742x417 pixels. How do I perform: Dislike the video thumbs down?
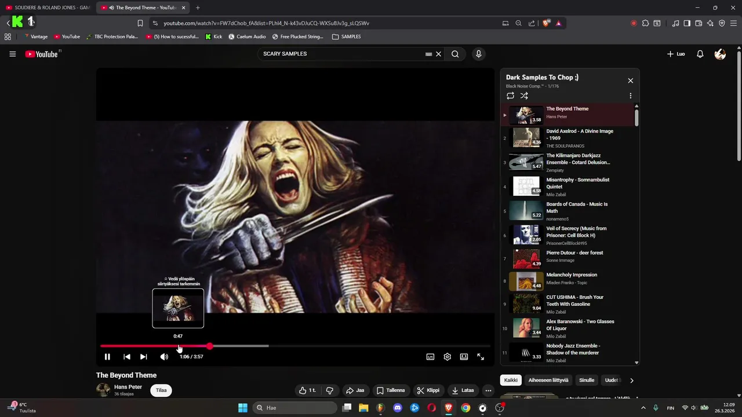click(330, 390)
